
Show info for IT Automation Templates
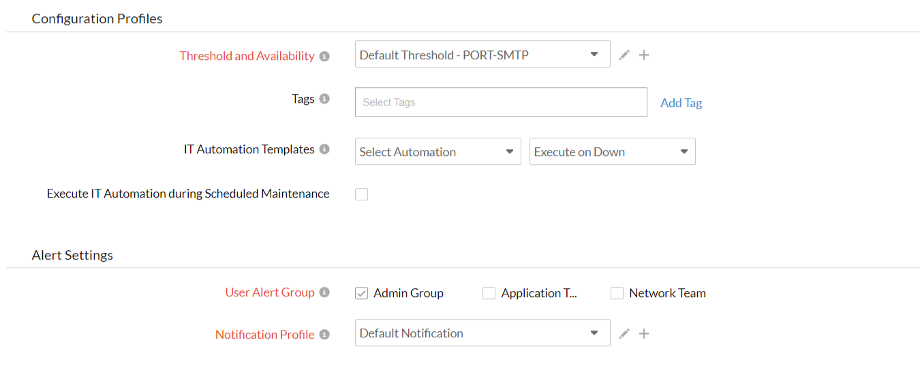click(324, 149)
